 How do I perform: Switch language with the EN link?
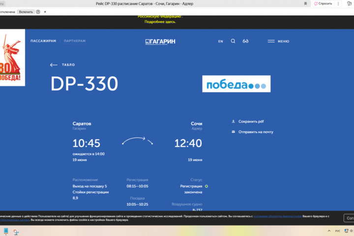(221, 41)
